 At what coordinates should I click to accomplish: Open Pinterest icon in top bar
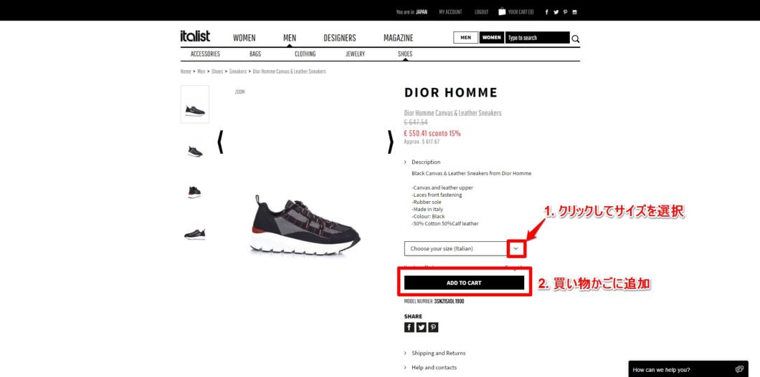(x=565, y=12)
